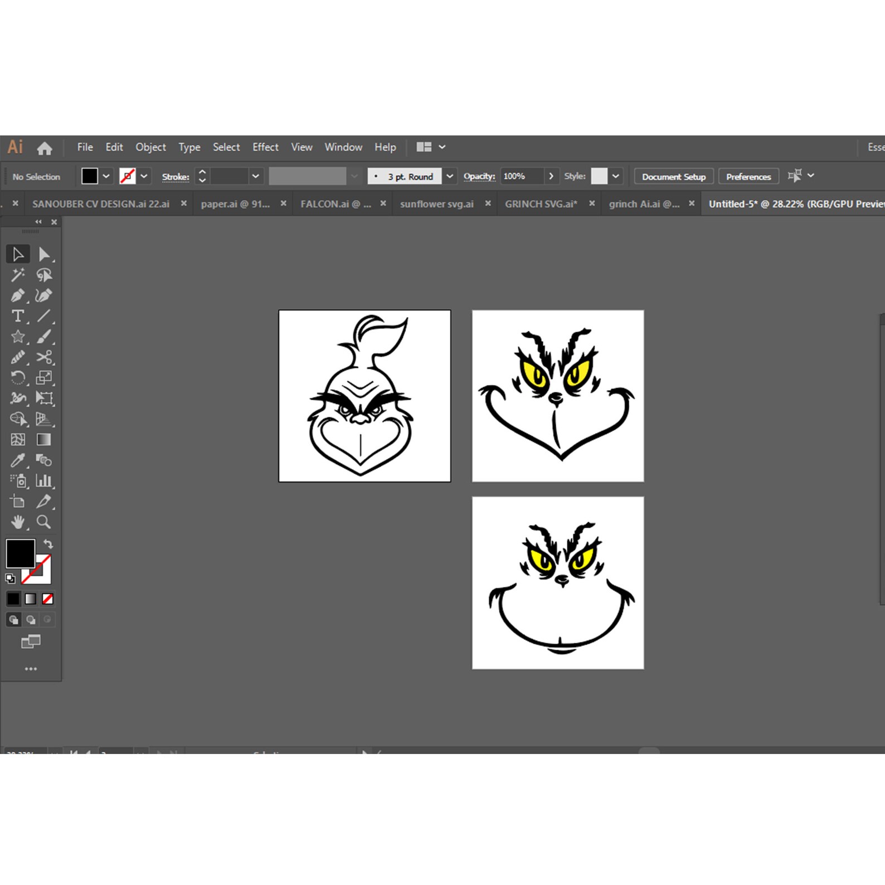Select the Selection tool (black arrow)

(18, 254)
